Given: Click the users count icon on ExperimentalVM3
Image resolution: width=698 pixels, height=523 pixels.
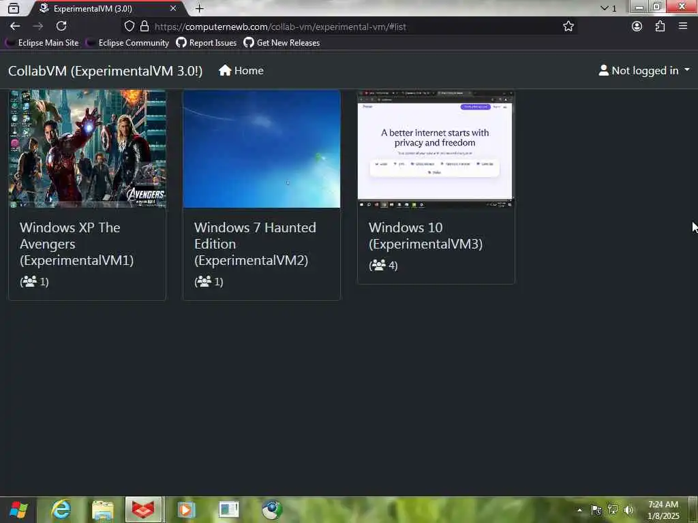Looking at the screenshot, I should click(378, 265).
